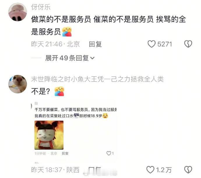Like the 仔仔乐 comment with 5271 likes
The width and height of the screenshot is (201, 178).
[x=151, y=44]
